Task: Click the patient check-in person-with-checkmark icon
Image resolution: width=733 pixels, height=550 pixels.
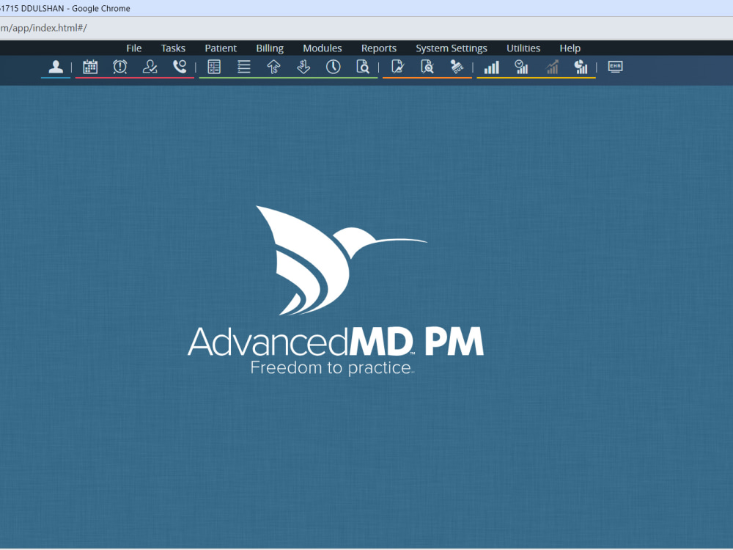Action: tap(150, 67)
